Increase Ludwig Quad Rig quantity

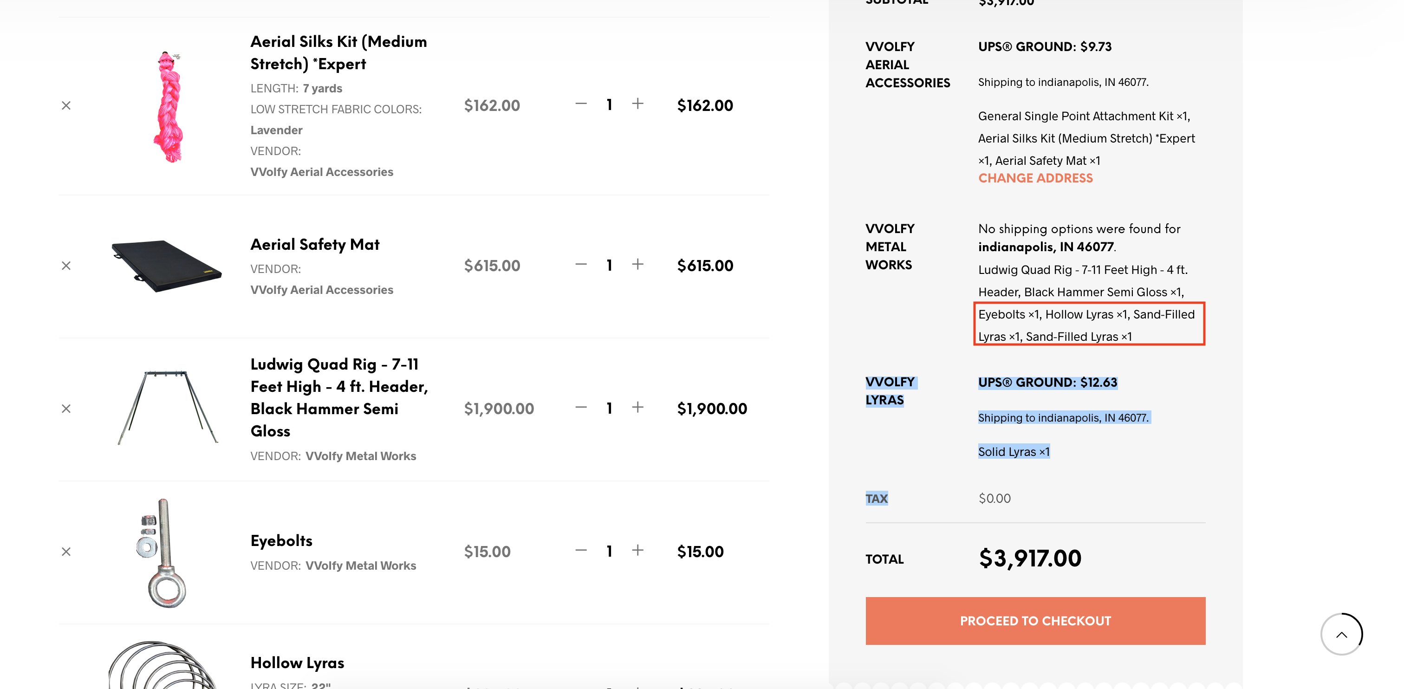click(x=637, y=407)
